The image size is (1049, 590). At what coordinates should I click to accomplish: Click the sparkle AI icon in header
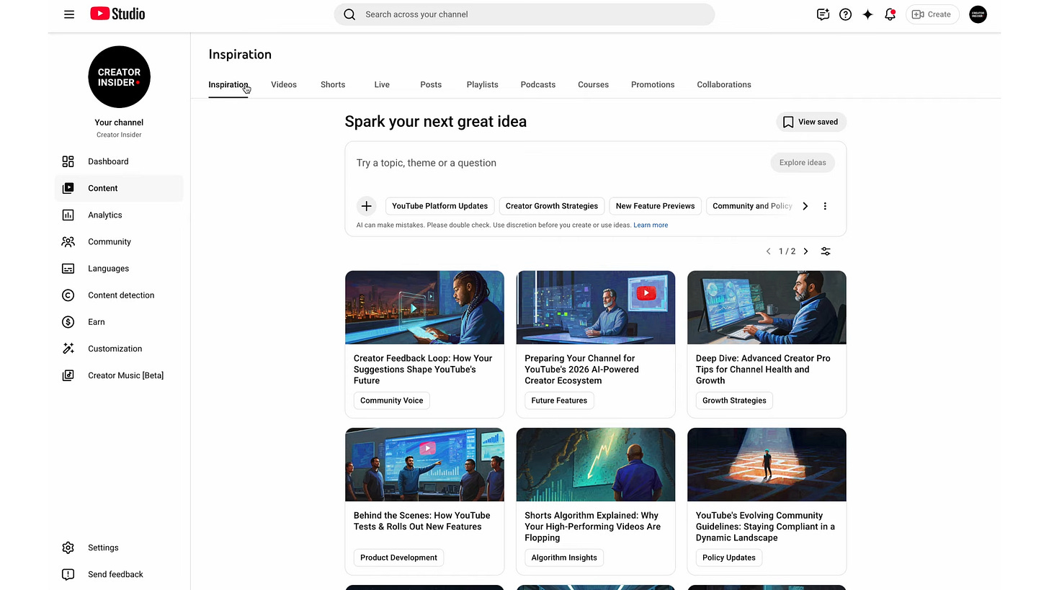pyautogui.click(x=868, y=14)
